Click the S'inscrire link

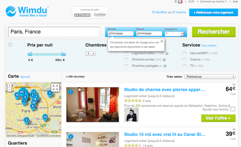click(x=179, y=12)
